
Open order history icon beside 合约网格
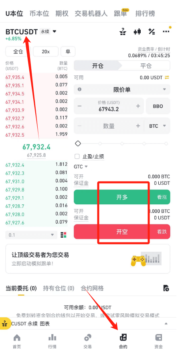(166, 288)
